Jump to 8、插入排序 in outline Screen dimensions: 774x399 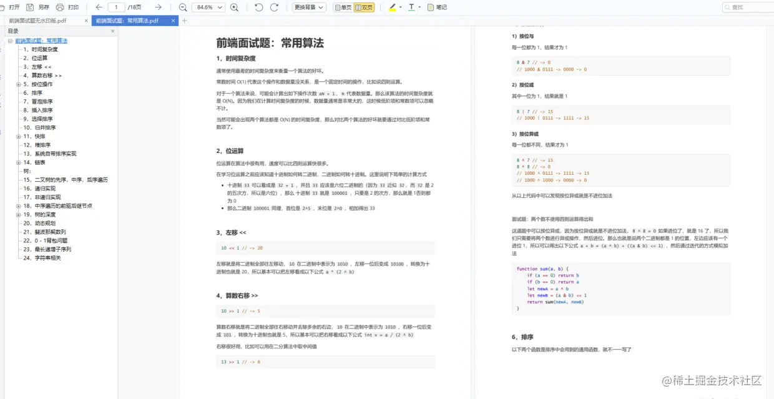[x=38, y=111]
